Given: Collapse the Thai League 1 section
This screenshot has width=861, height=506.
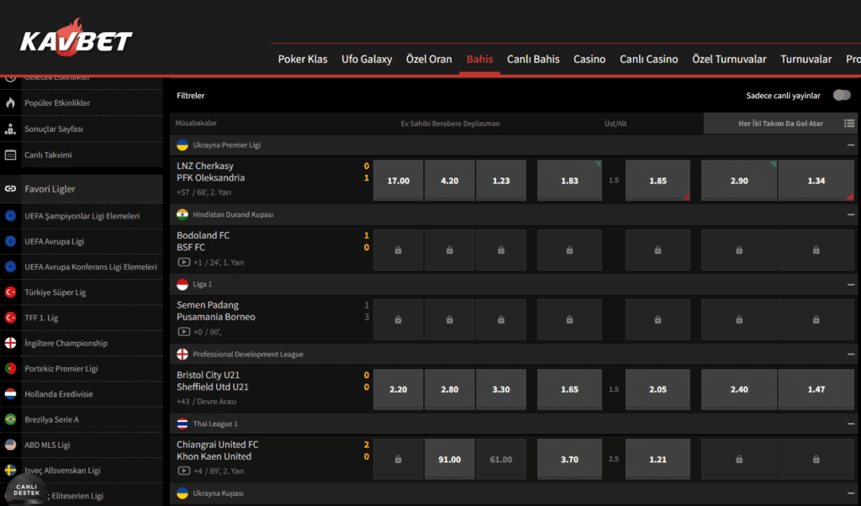Looking at the screenshot, I should (851, 424).
